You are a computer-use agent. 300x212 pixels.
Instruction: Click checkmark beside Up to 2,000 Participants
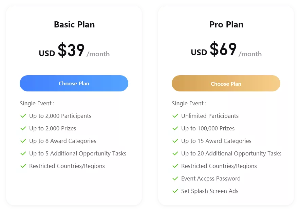(x=23, y=116)
